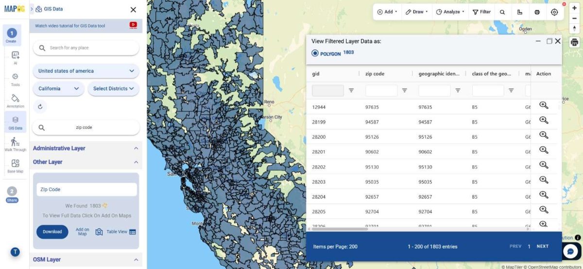The height and width of the screenshot is (269, 583).
Task: Open the Create step in the sidebar
Action: 11,36
